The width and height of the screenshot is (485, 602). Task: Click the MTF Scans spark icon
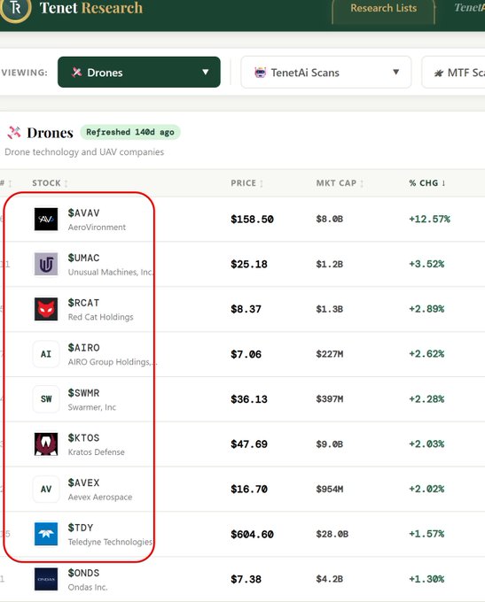pyautogui.click(x=439, y=73)
